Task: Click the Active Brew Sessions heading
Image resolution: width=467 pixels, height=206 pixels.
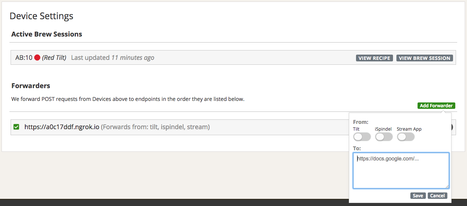Action: click(x=47, y=34)
